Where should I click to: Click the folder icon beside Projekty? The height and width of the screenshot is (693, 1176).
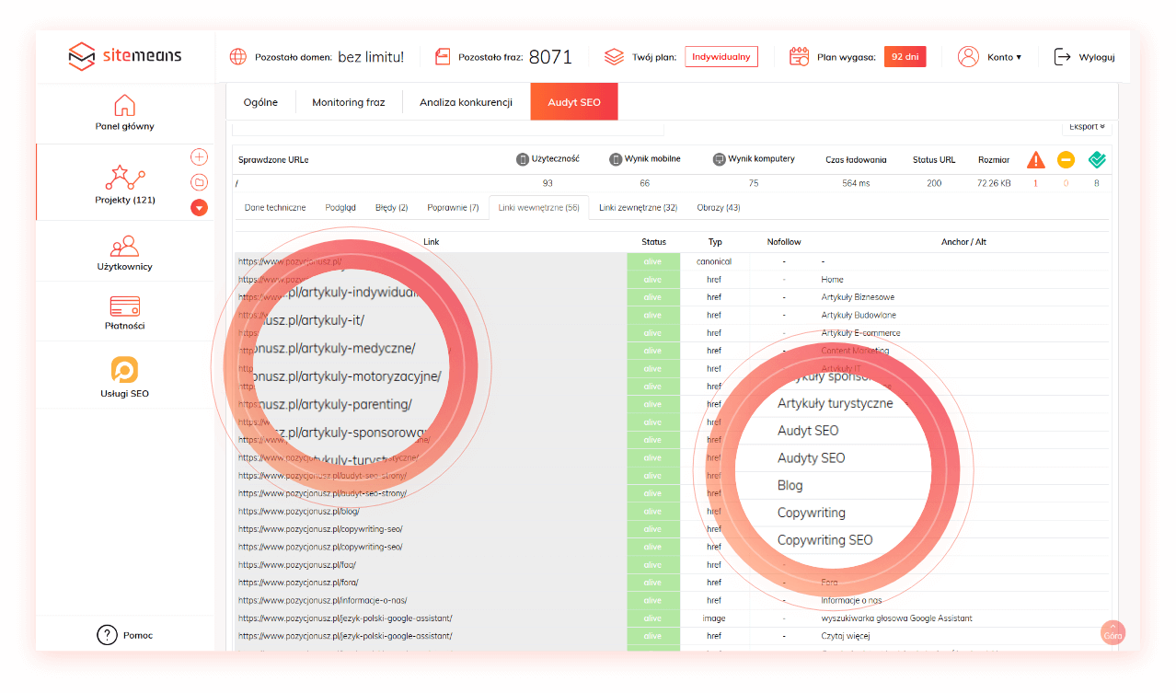(x=199, y=182)
